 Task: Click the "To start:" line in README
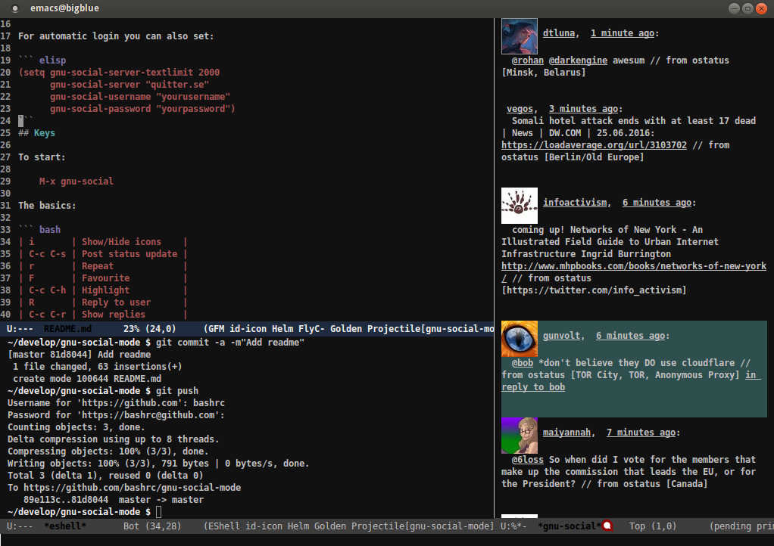(x=42, y=157)
